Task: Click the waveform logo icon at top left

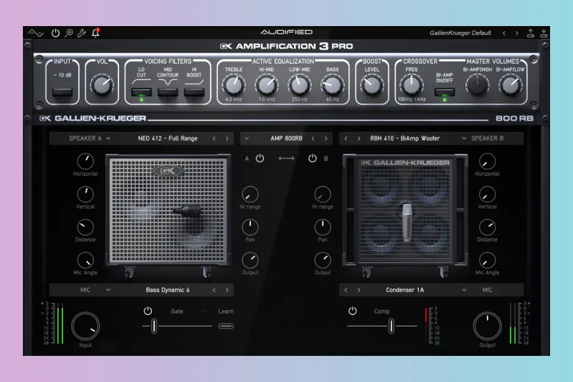Action: pos(37,32)
